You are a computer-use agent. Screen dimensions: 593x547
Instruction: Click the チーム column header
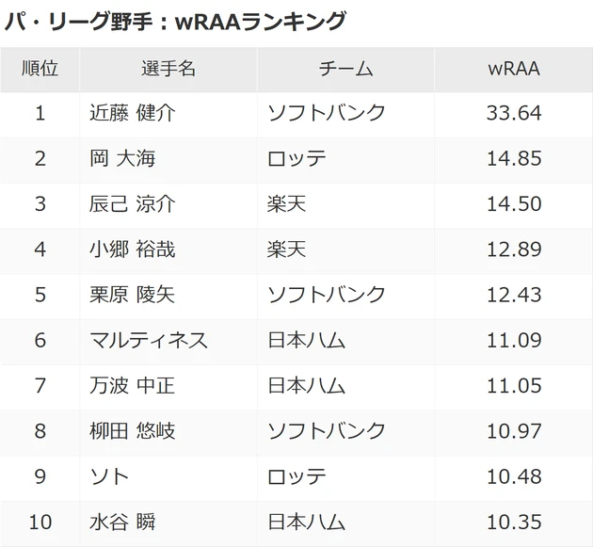point(345,69)
